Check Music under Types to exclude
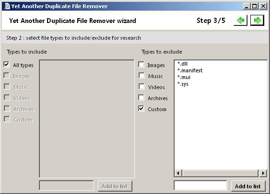 141,76
